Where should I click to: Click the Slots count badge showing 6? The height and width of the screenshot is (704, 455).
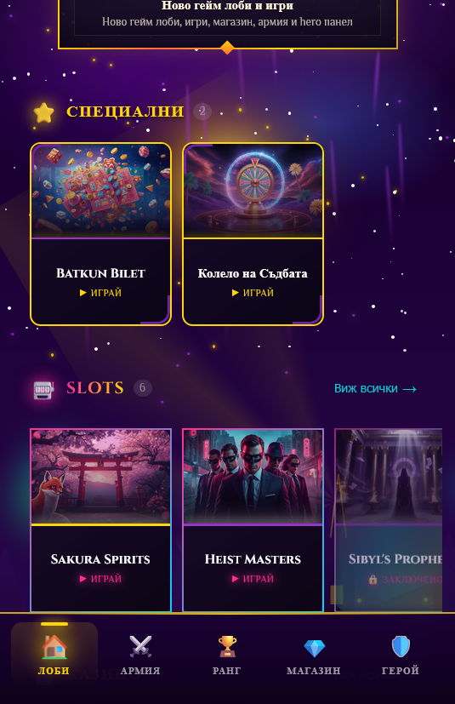click(x=143, y=388)
